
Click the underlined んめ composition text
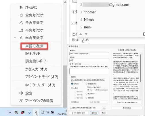click(x=85, y=40)
